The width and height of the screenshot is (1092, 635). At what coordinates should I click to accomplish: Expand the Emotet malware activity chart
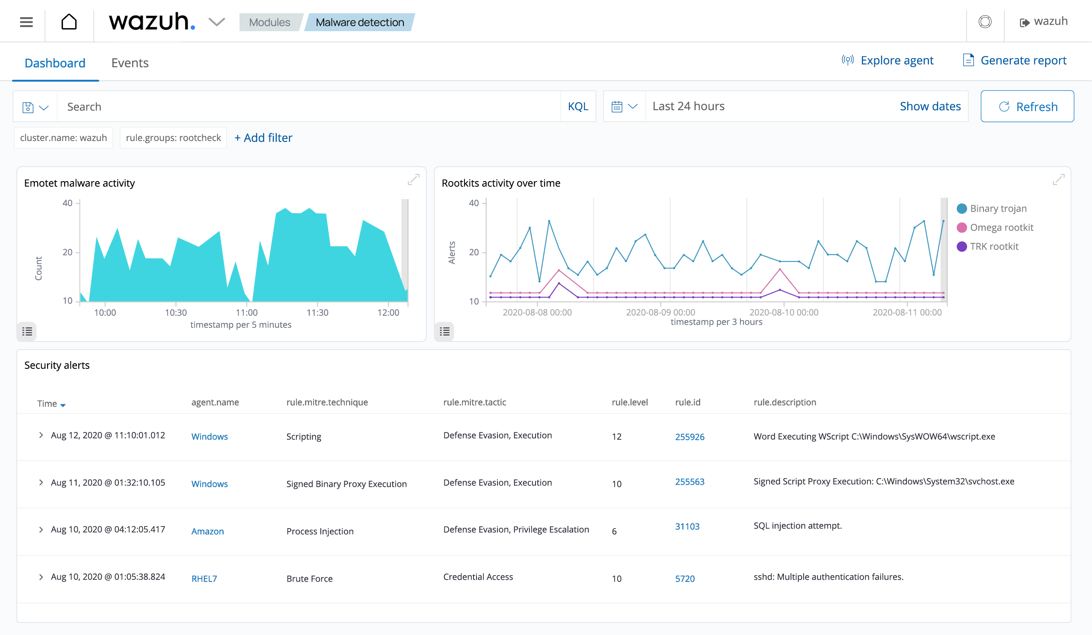[413, 179]
